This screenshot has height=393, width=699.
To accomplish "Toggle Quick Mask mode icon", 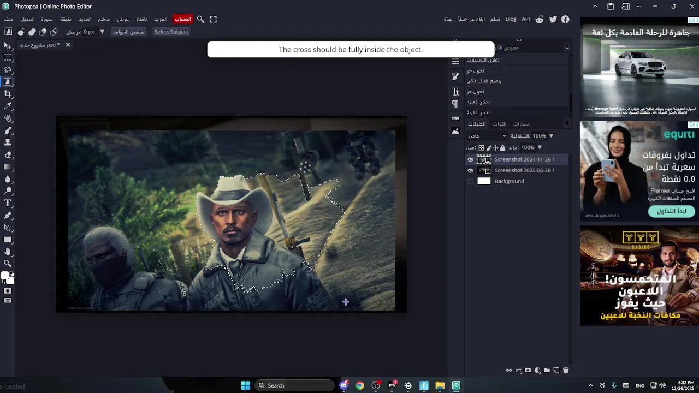I will (8, 291).
